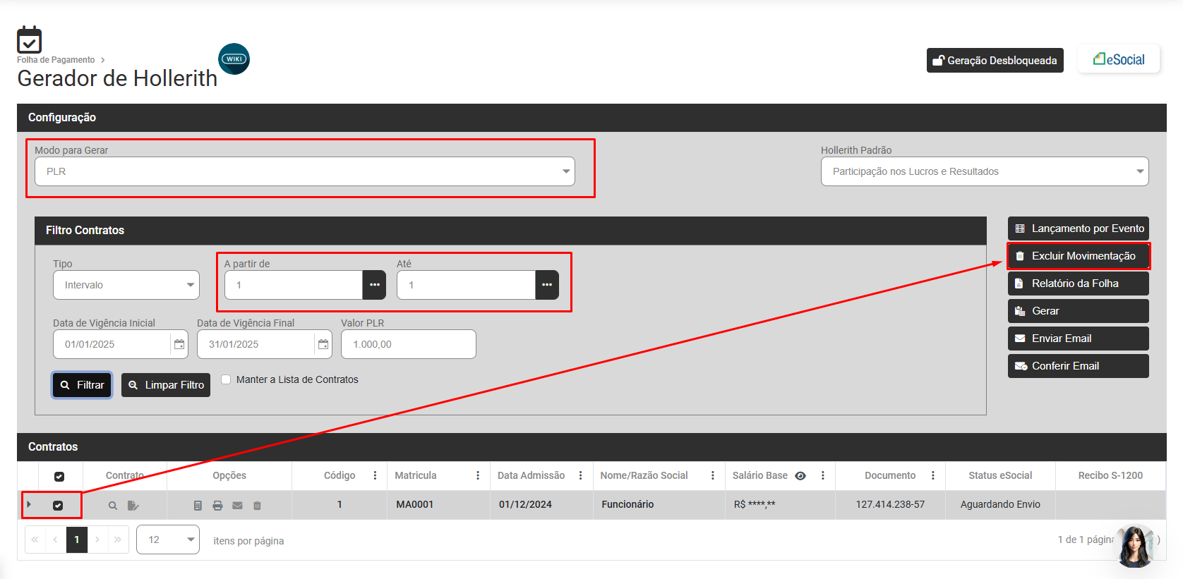The width and height of the screenshot is (1183, 579).
Task: Edit contract MA0001 with the pencil-document icon
Action: pyautogui.click(x=133, y=506)
